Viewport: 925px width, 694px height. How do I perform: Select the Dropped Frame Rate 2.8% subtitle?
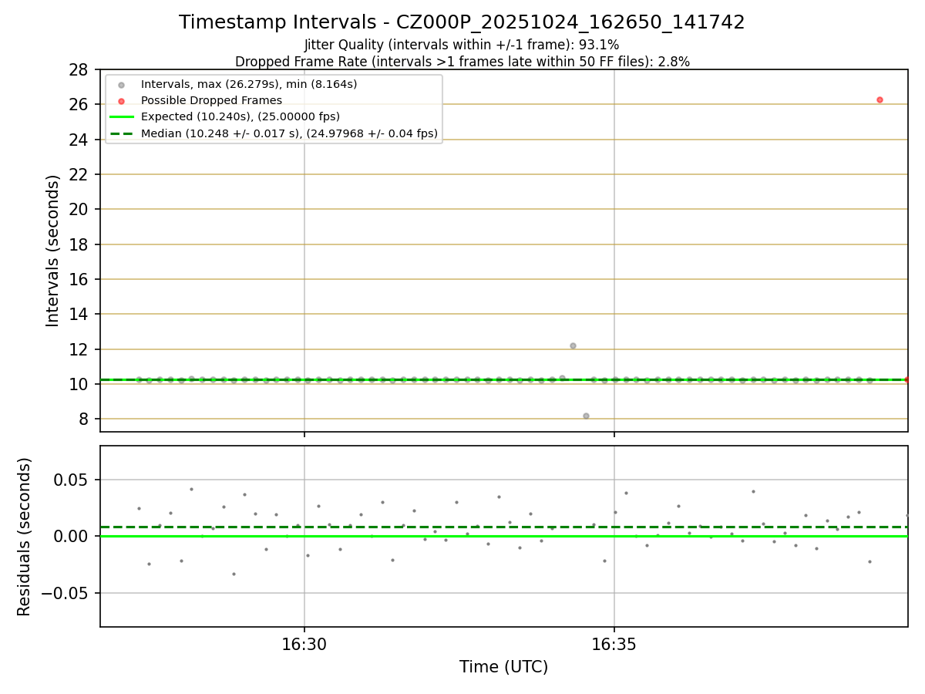pyautogui.click(x=462, y=62)
